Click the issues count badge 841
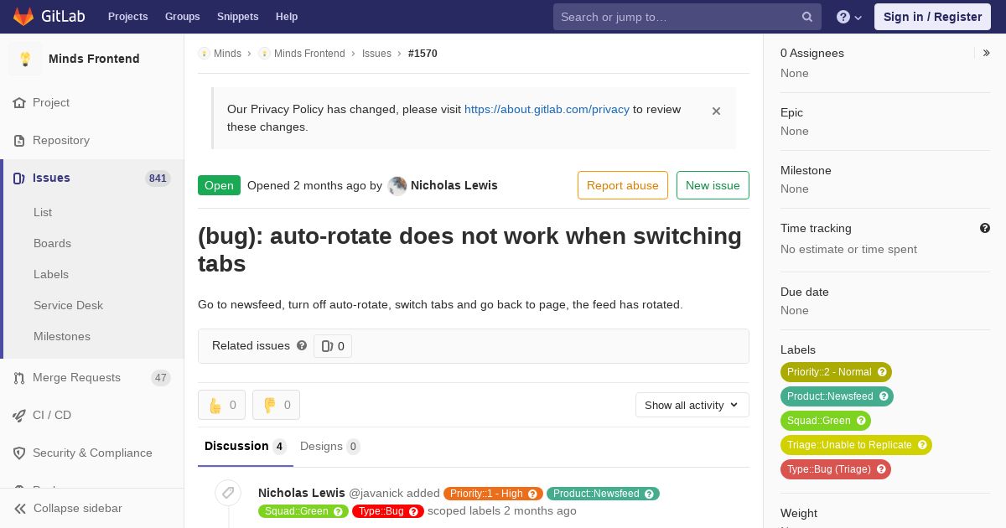 point(158,179)
